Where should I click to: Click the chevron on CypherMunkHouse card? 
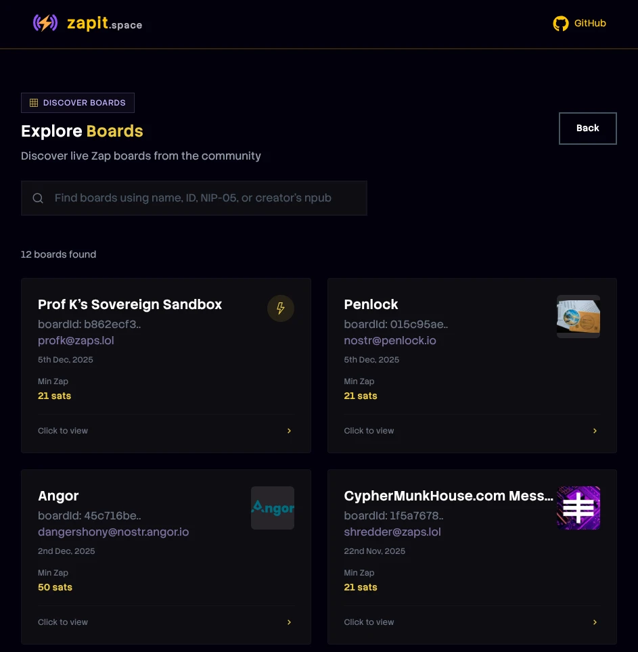[x=595, y=622]
